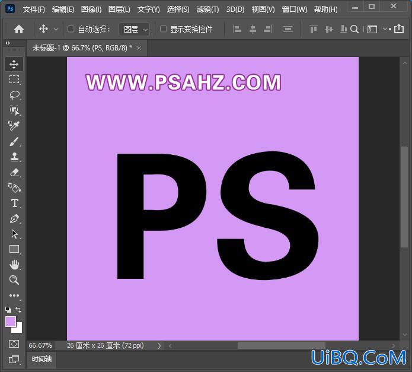Image resolution: width=412 pixels, height=372 pixels.
Task: Select the Hand tool
Action: click(14, 265)
